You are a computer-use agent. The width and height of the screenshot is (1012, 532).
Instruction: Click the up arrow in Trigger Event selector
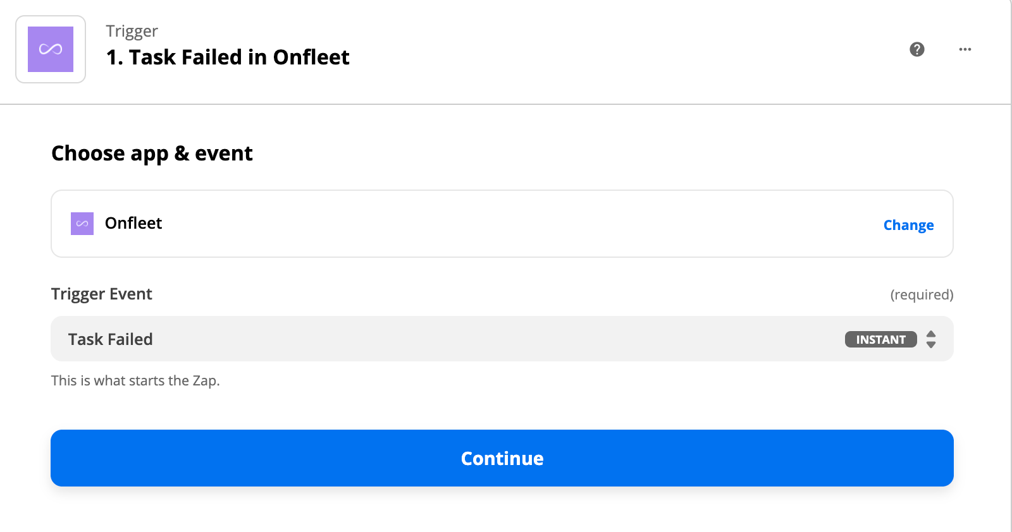(931, 334)
